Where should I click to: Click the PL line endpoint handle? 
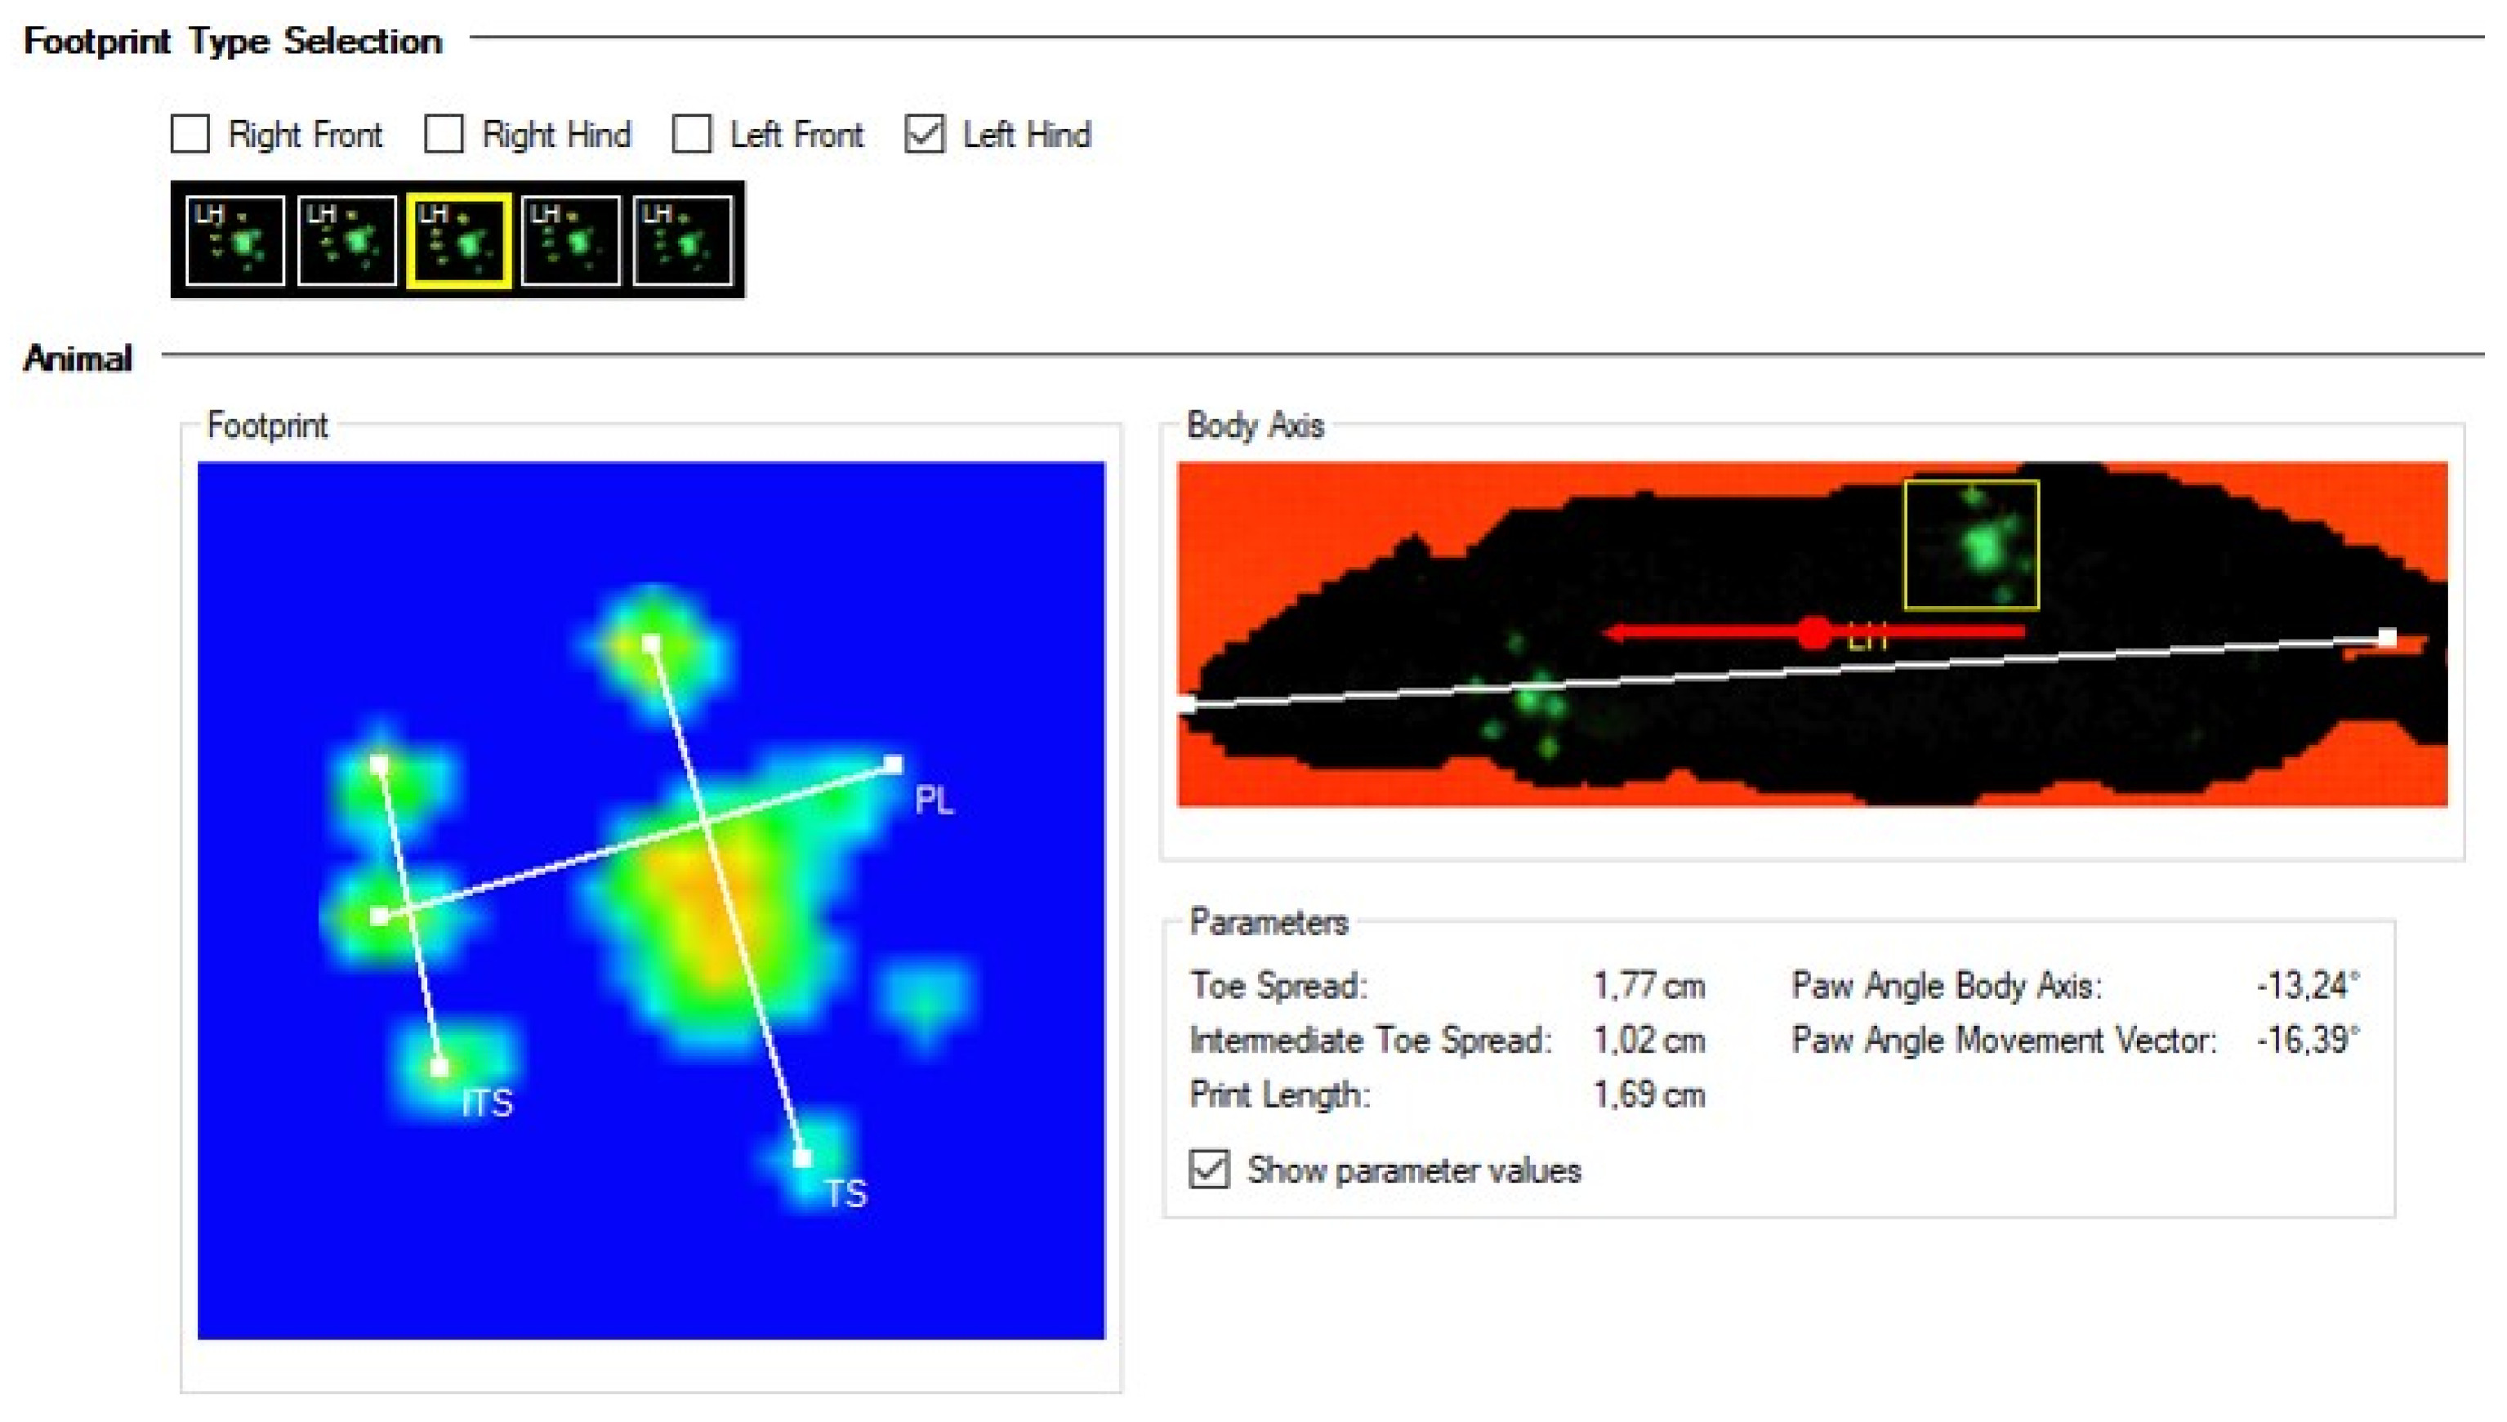(893, 764)
